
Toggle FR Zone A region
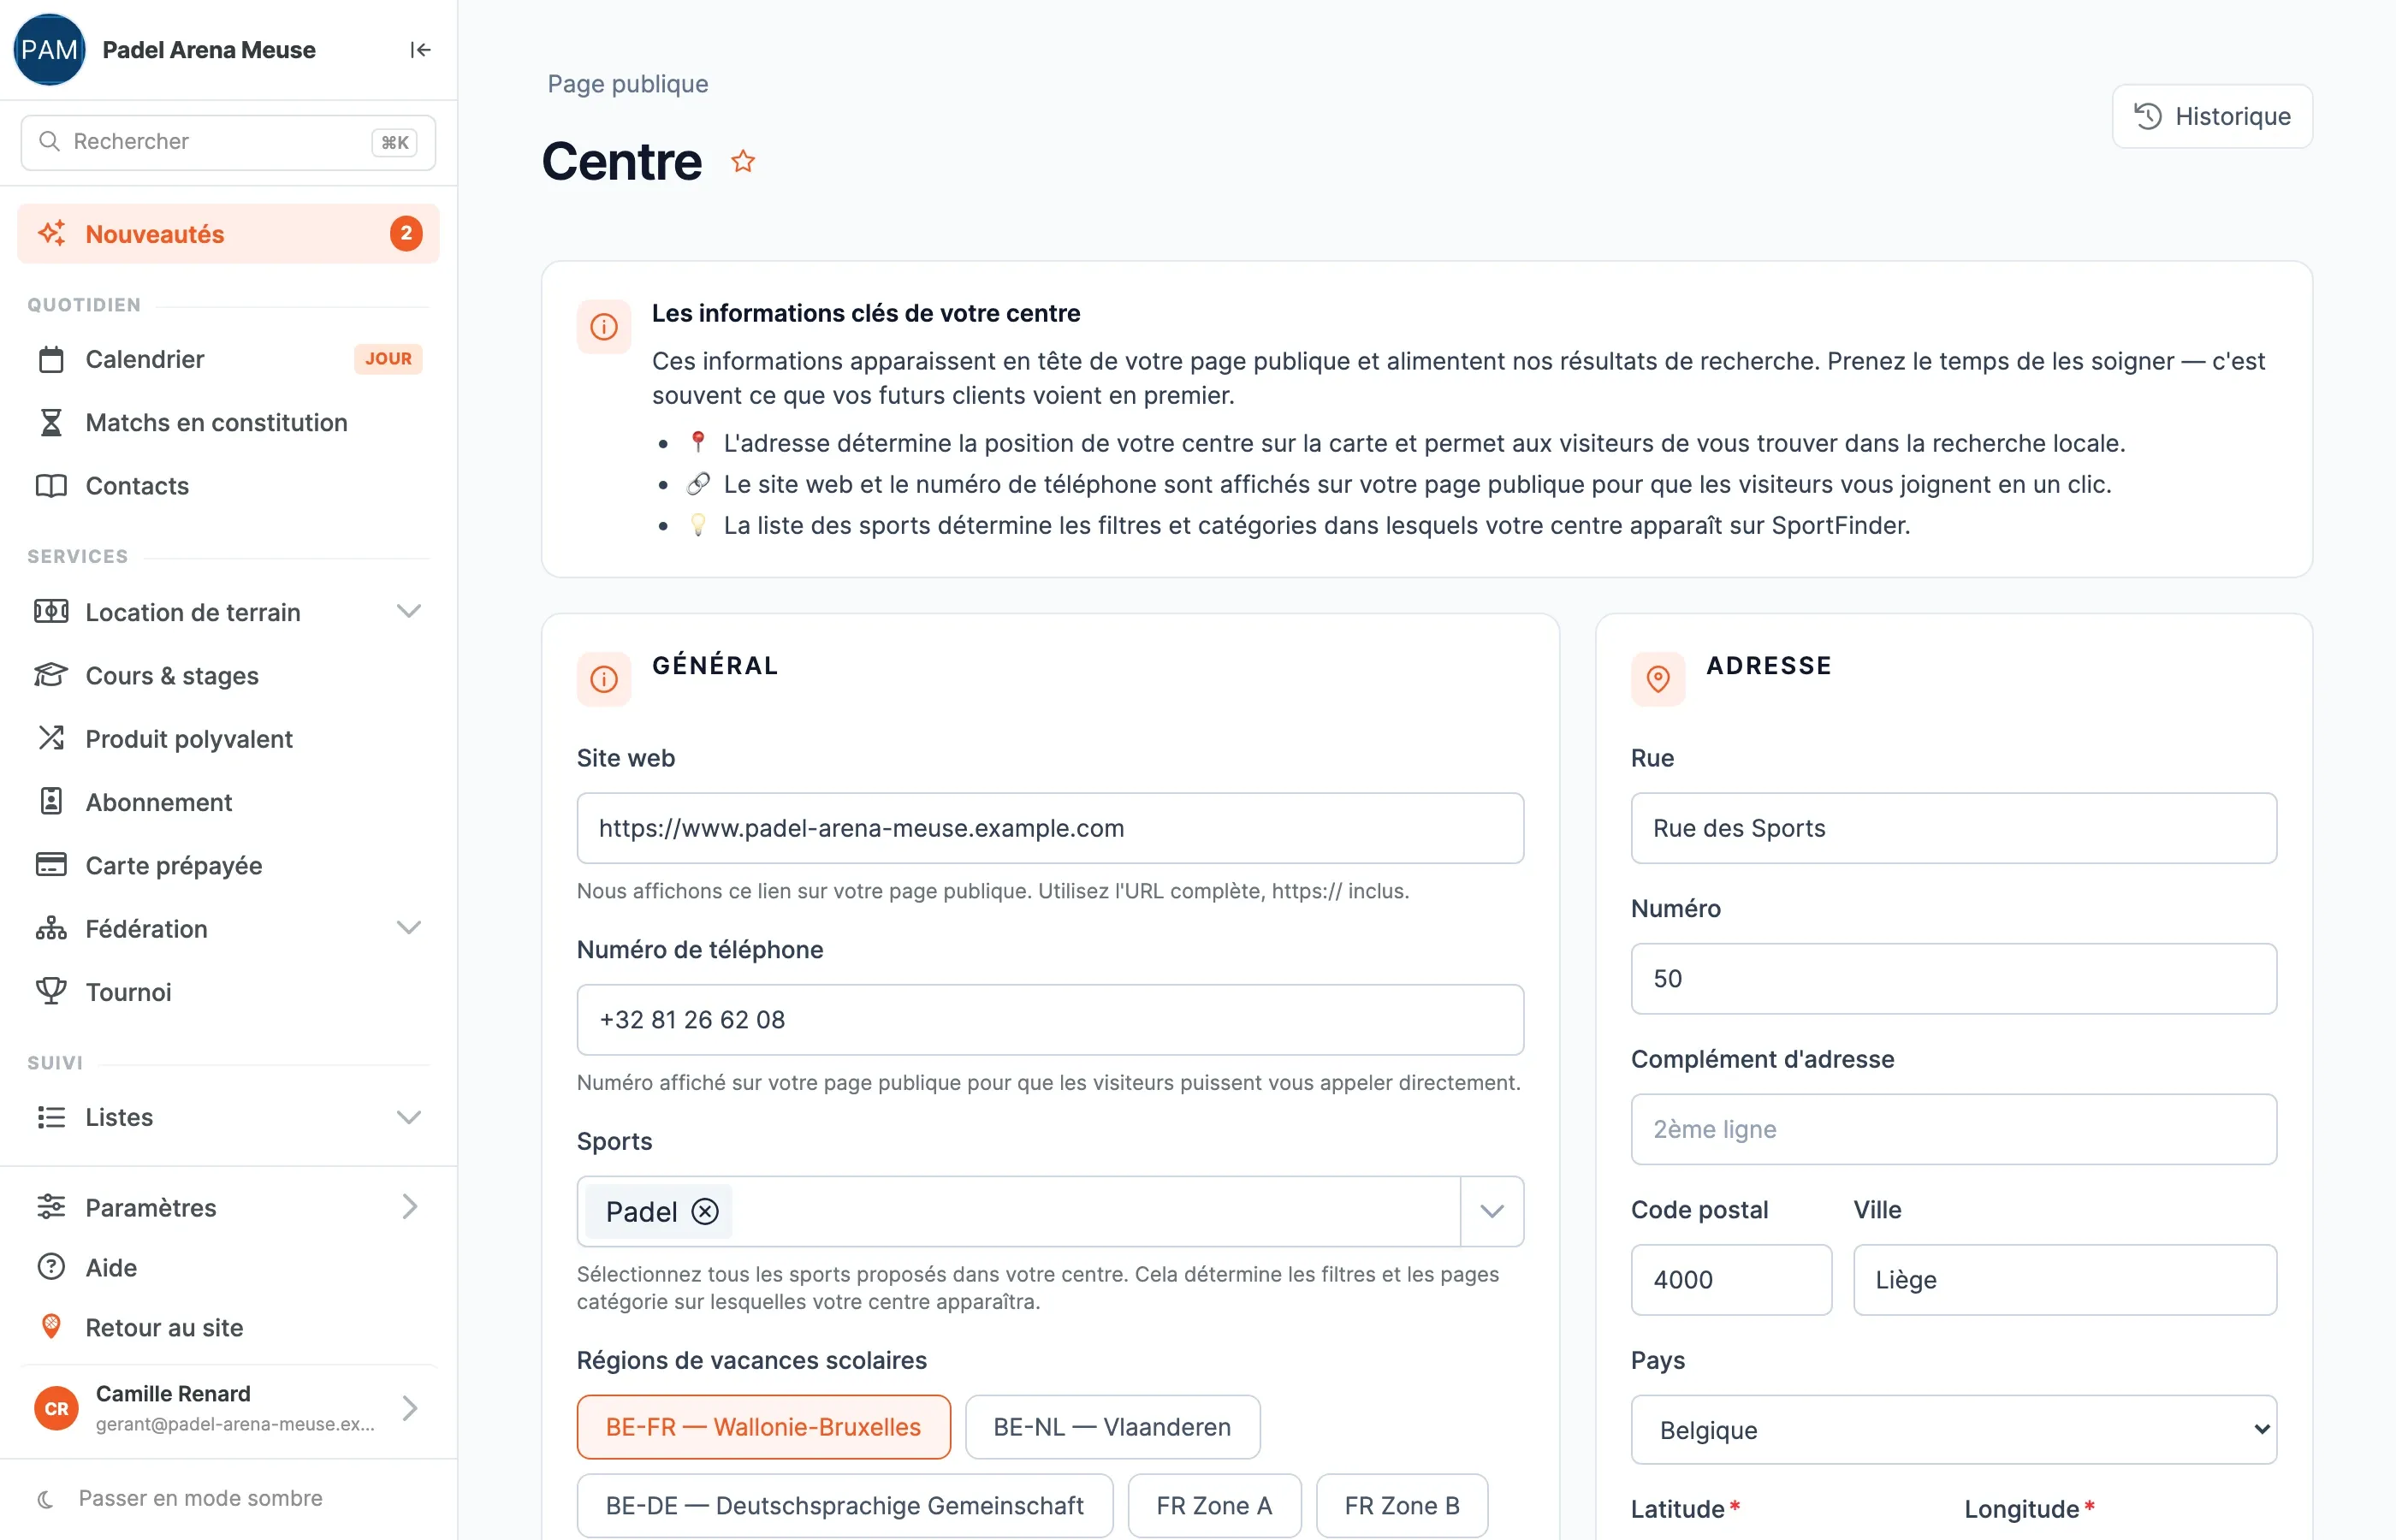coord(1214,1505)
